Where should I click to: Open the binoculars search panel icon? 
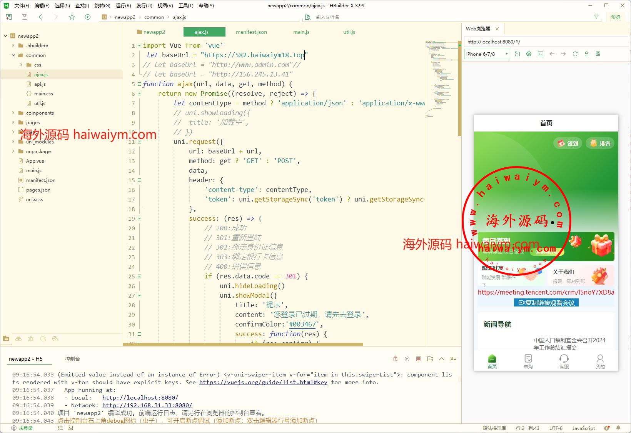coord(18,339)
